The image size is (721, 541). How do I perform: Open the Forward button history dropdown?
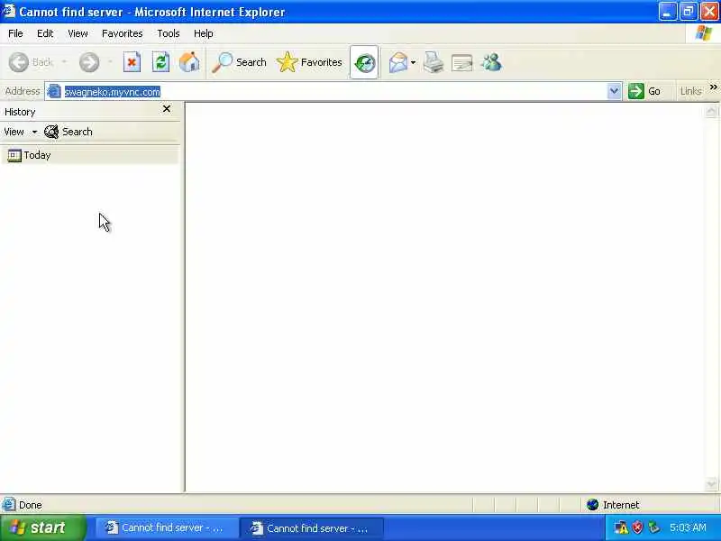[x=110, y=62]
